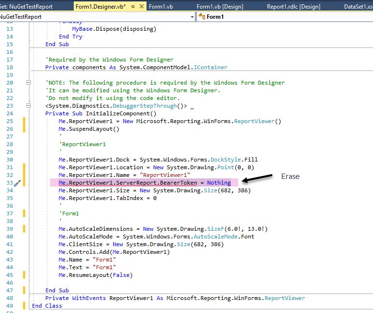Click 'Me.SuspendLayout()' on line 26

89,129
